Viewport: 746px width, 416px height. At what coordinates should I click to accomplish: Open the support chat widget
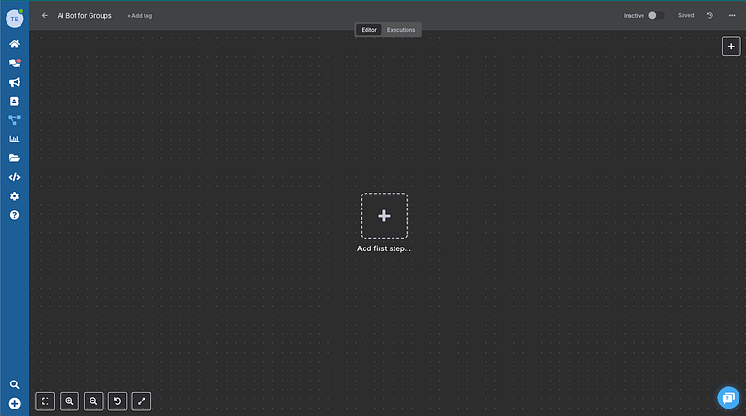728,397
